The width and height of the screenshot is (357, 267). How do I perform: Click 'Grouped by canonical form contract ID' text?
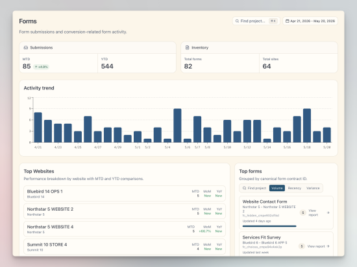(273, 179)
